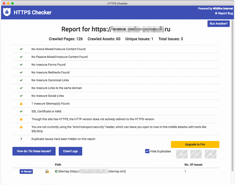
Task: Click warning icon for 1 Insecure Sitemap(s) Found
Action: (x=21, y=103)
